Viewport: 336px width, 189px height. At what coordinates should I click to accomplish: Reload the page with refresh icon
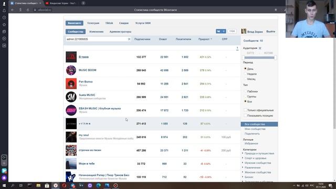coord(28,10)
